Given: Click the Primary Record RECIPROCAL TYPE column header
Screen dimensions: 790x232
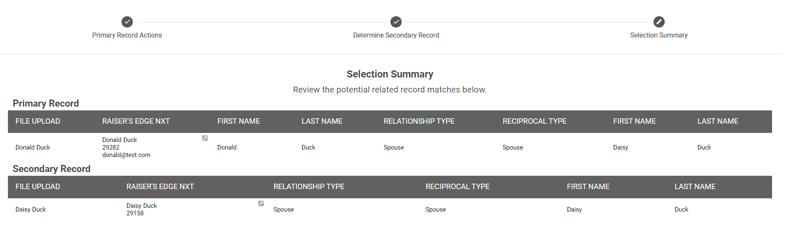Looking at the screenshot, I should [534, 121].
